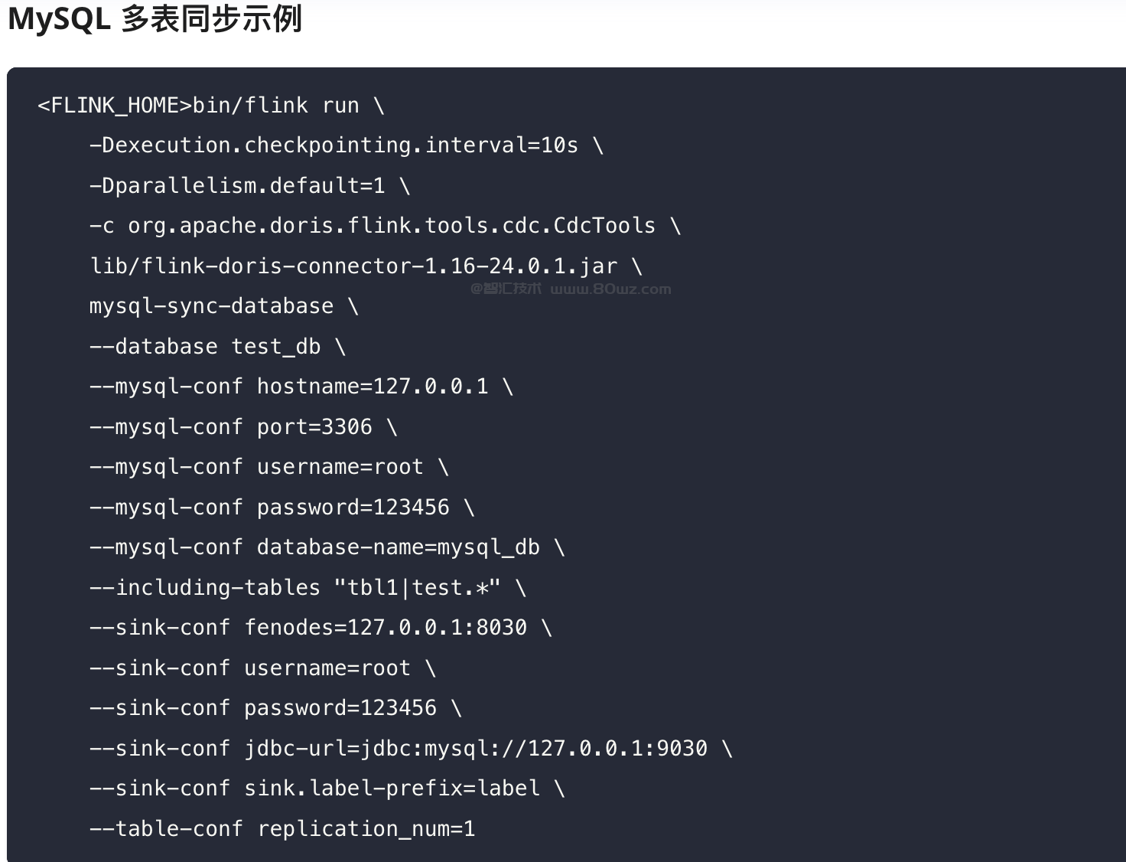Click the Dparallelism.default=1 line
This screenshot has height=862, width=1126.
[249, 185]
